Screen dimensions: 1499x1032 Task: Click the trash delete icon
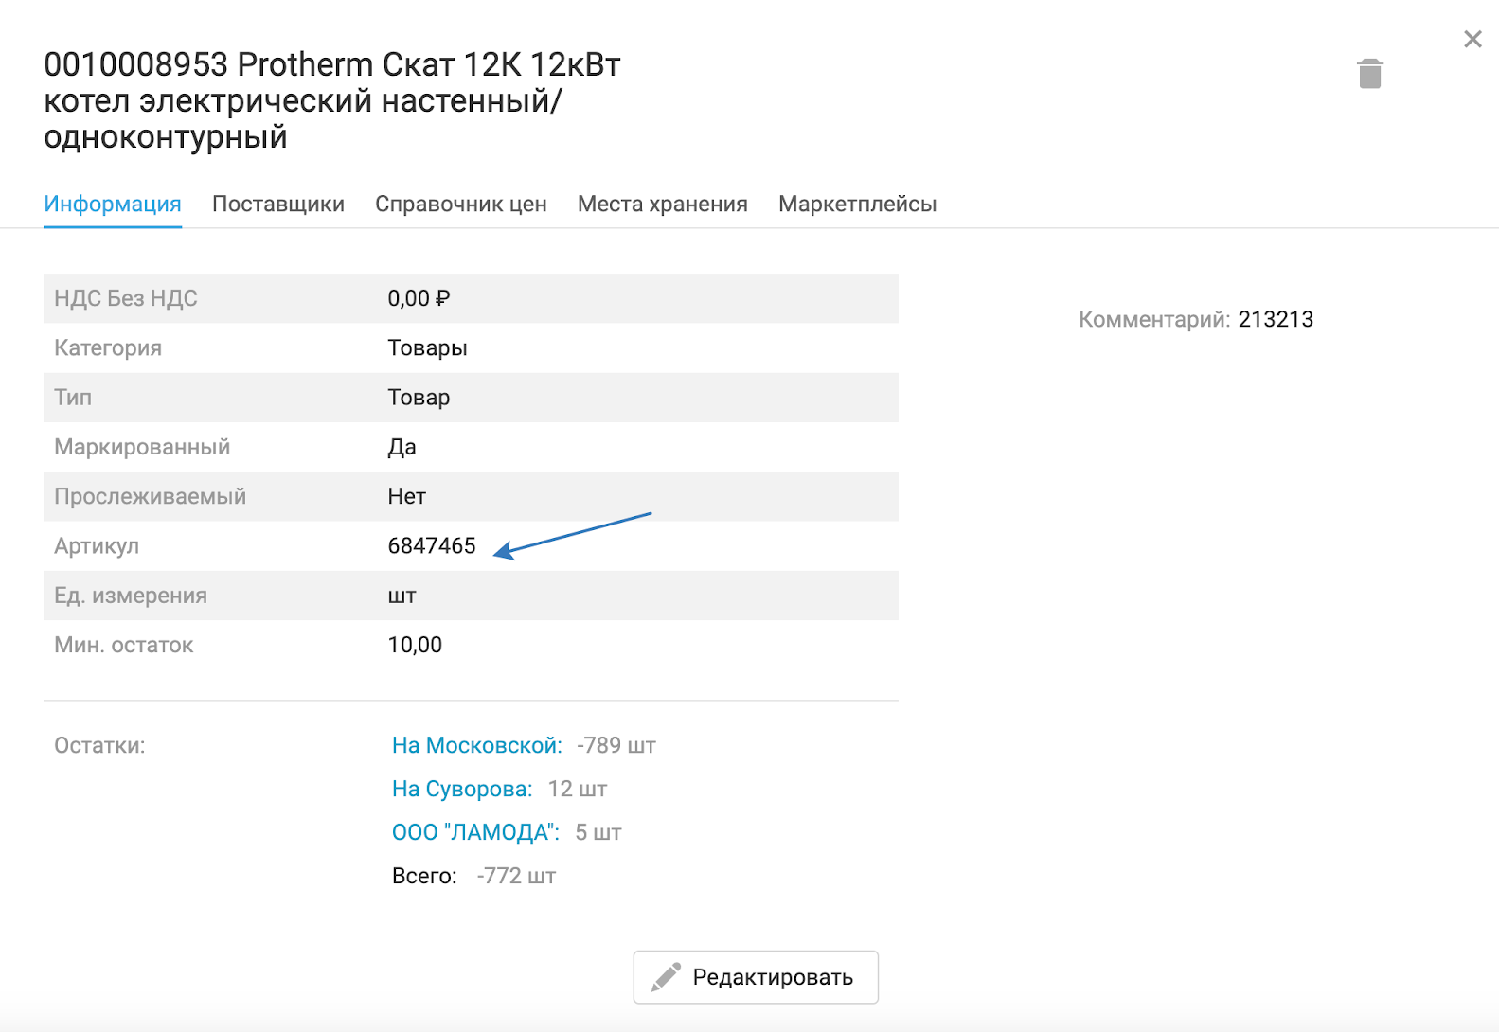[1369, 73]
